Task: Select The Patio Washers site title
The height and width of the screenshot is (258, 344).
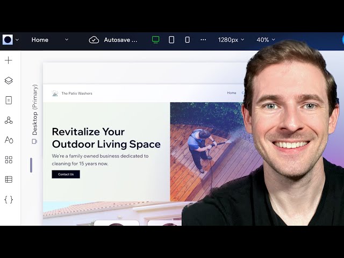Action: pyautogui.click(x=77, y=93)
